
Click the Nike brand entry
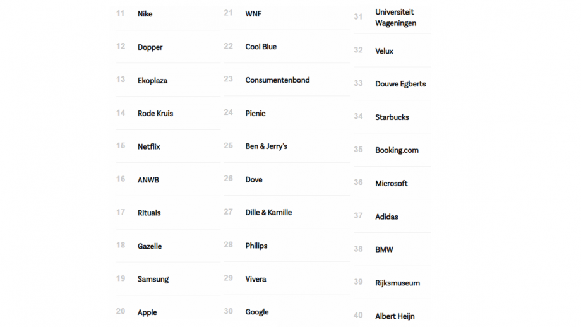(145, 14)
